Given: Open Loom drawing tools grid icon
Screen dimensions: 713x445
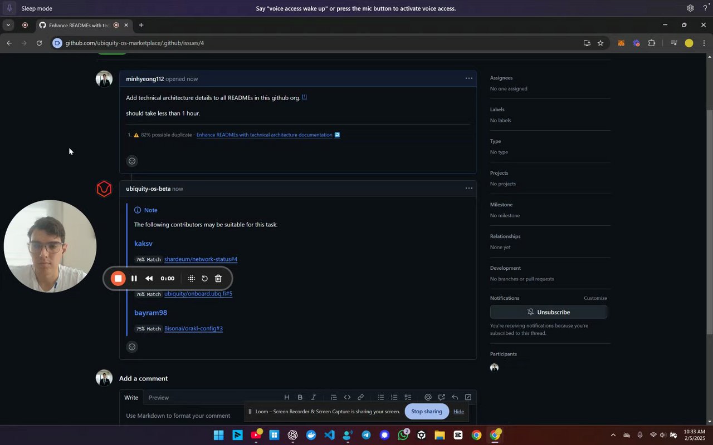Looking at the screenshot, I should (191, 278).
